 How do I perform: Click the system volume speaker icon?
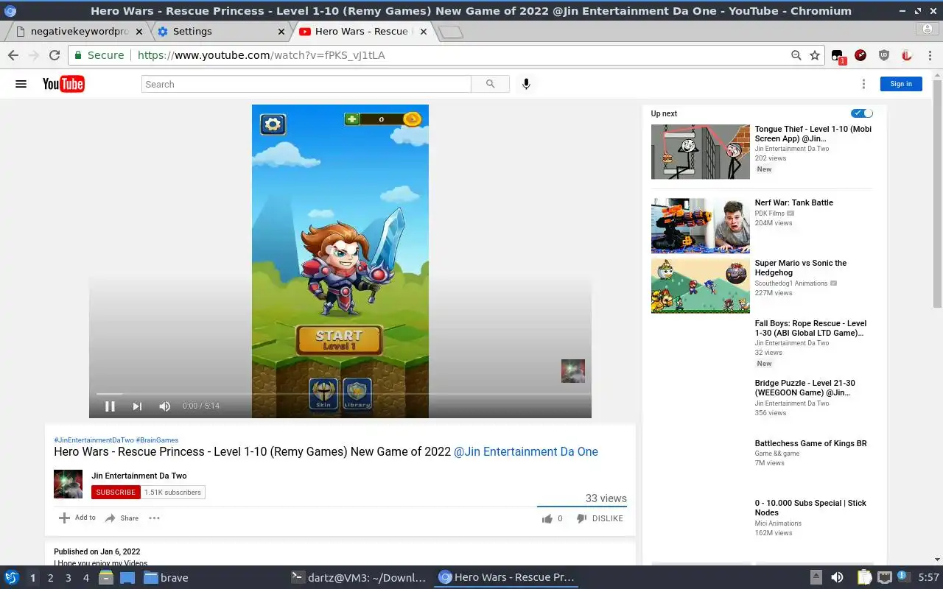click(837, 577)
